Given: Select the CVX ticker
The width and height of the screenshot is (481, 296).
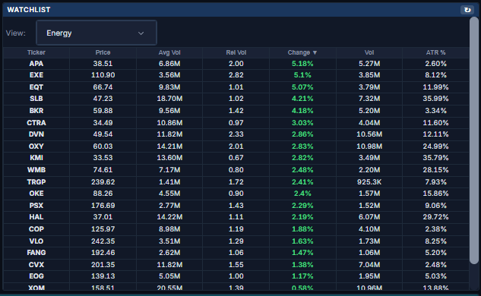Looking at the screenshot, I should [36, 264].
